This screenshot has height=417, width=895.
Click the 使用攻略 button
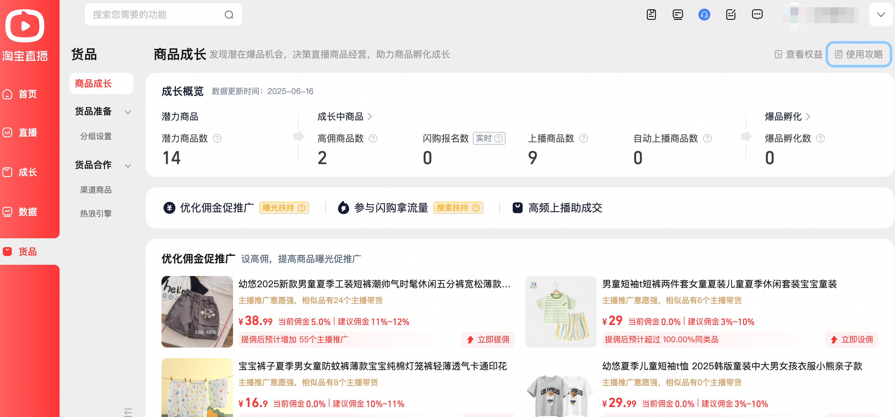[859, 54]
